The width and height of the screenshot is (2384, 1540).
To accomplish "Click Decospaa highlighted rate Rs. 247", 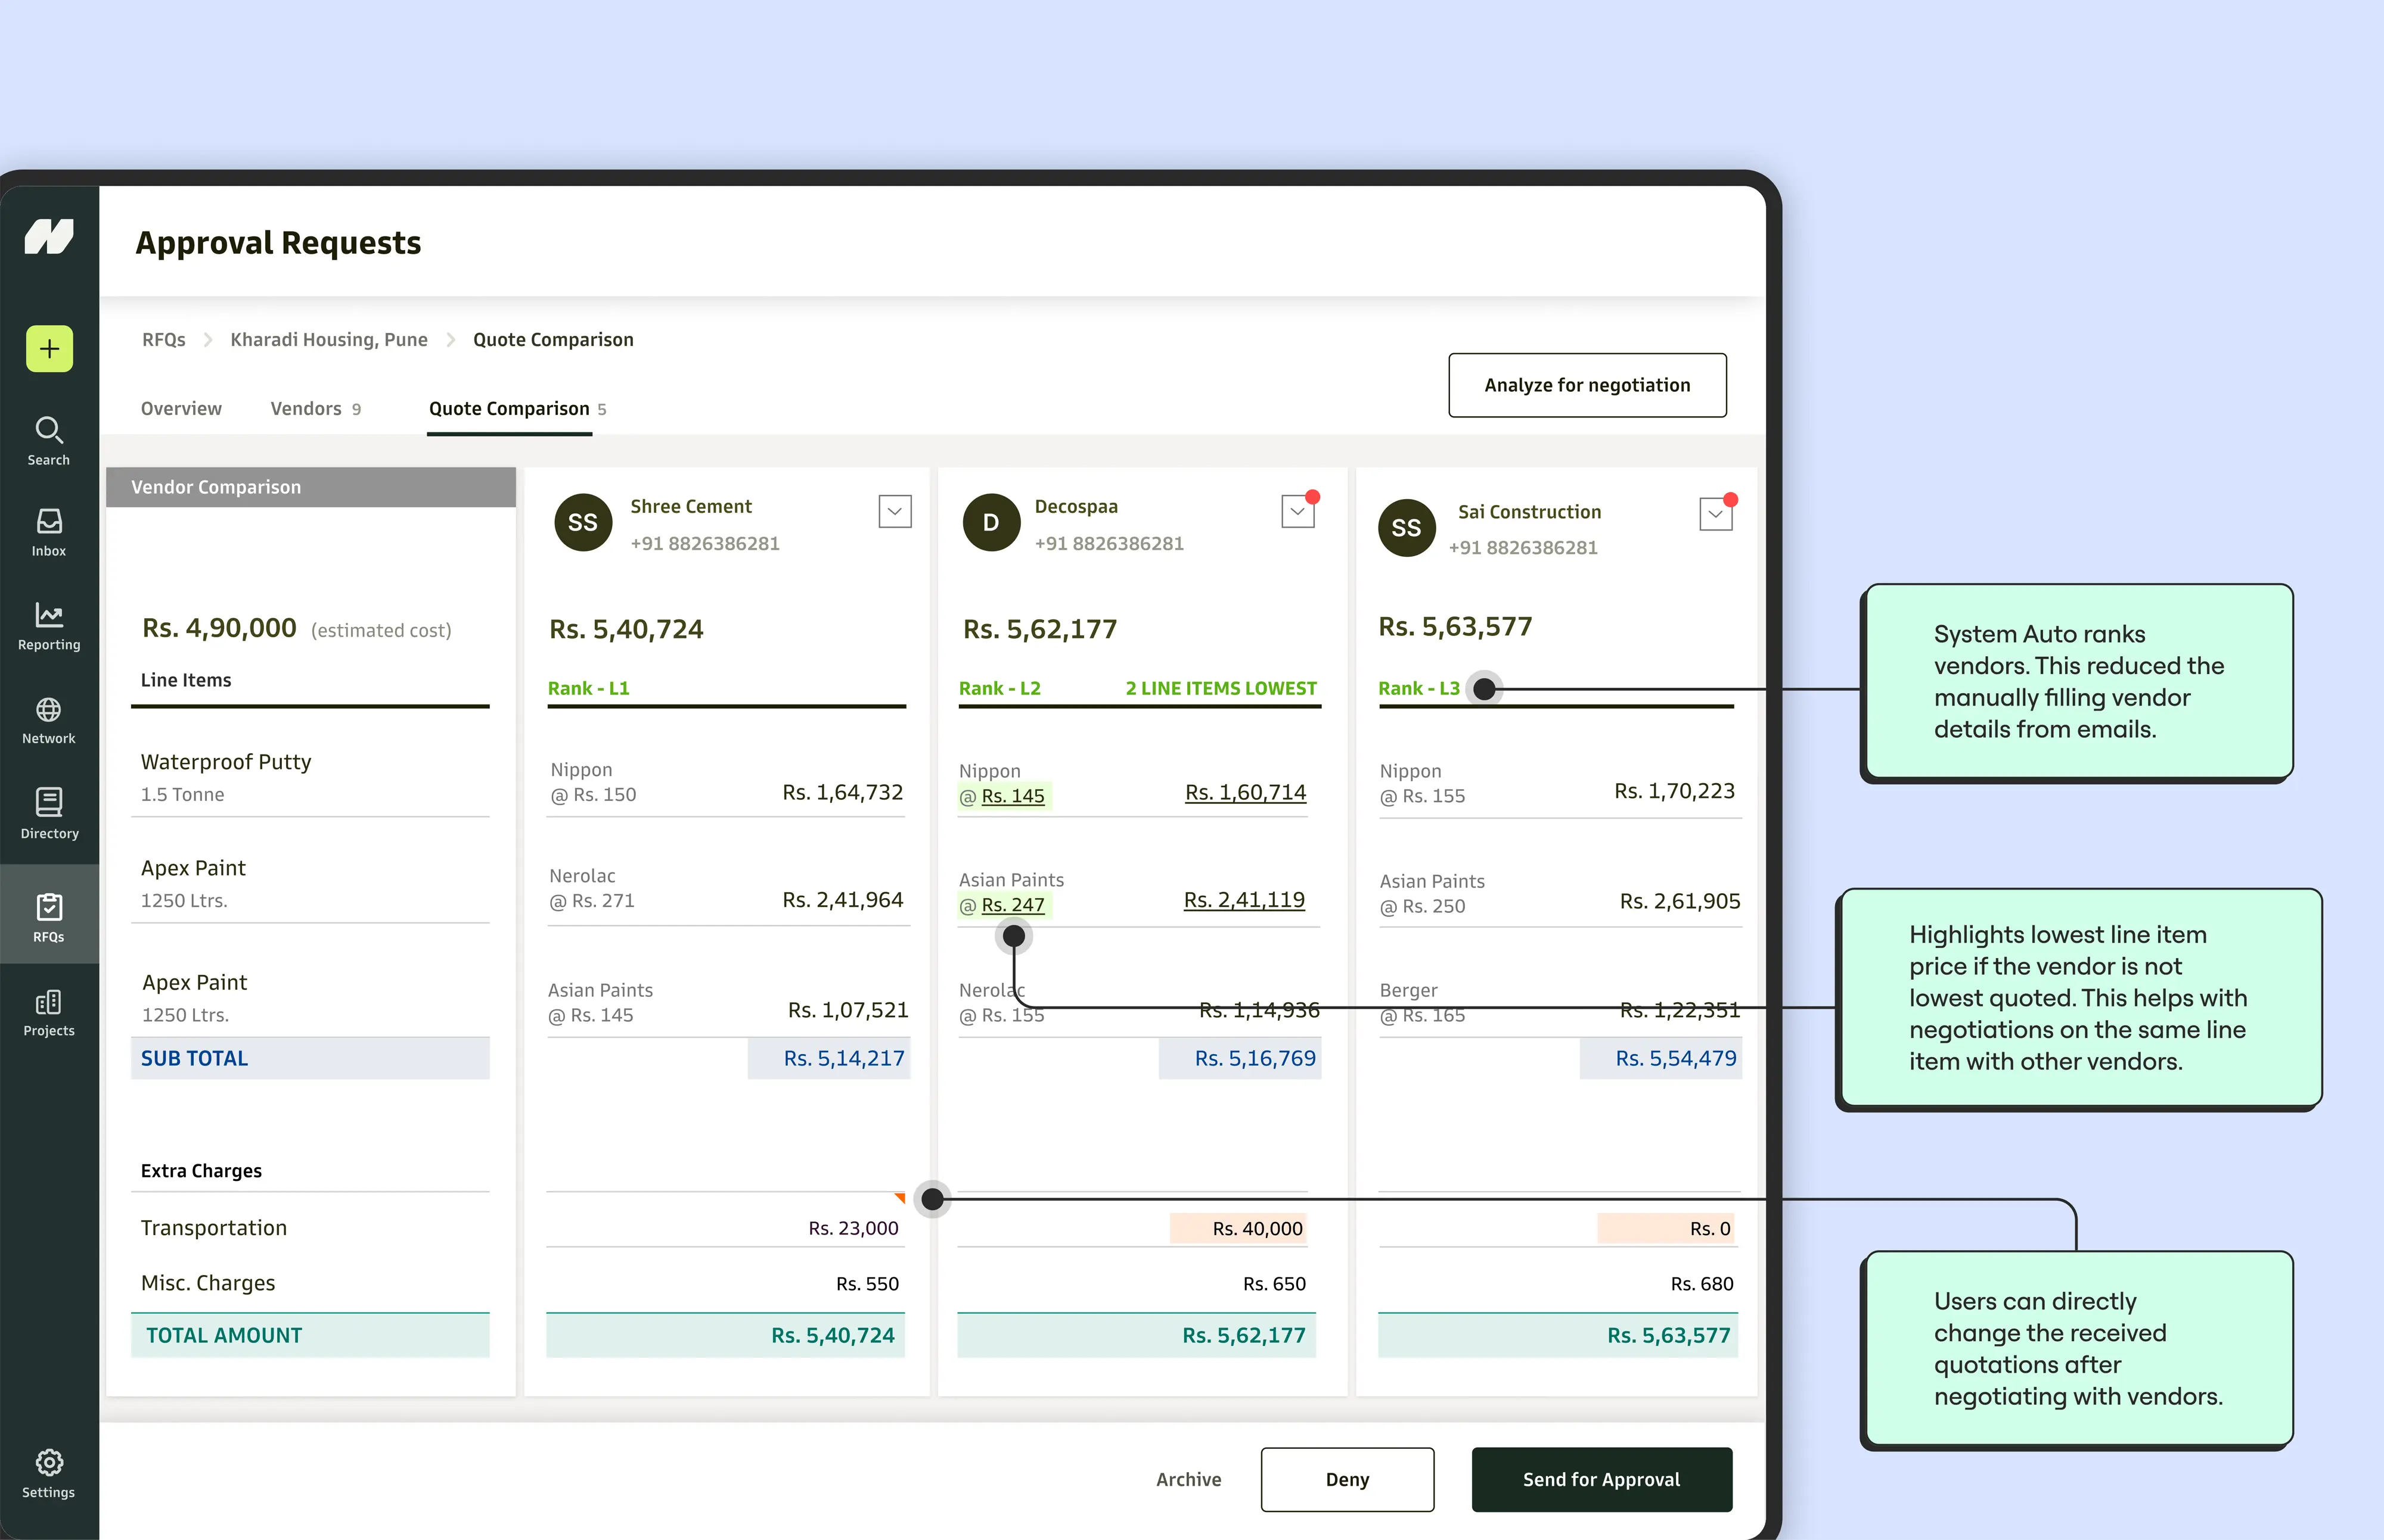I will click(x=1013, y=905).
